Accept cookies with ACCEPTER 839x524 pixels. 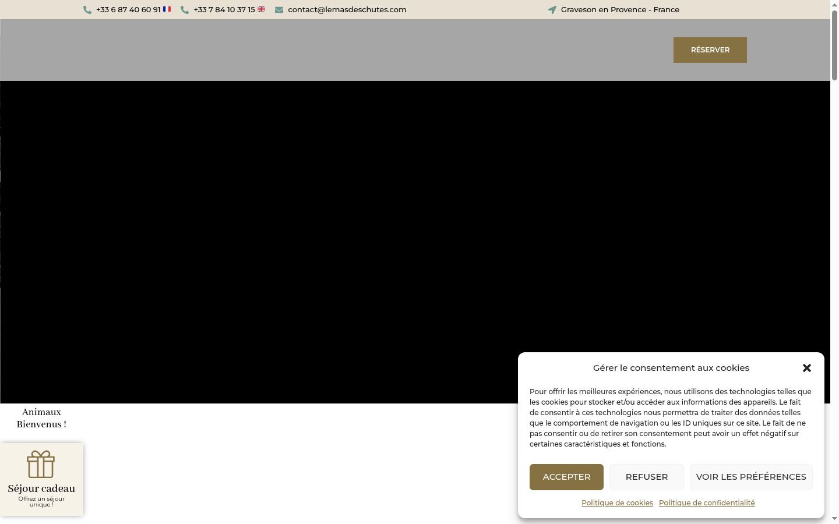[566, 477]
